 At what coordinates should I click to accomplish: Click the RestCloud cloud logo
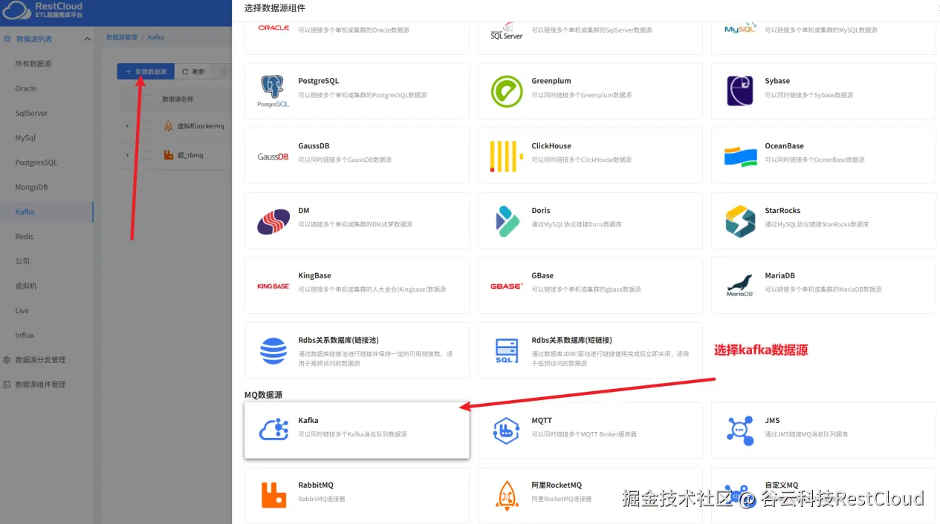[x=17, y=10]
